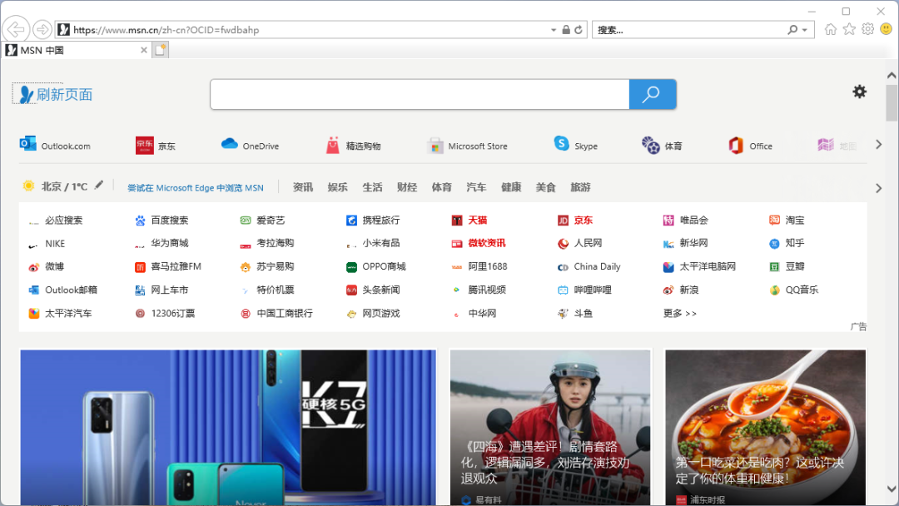The width and height of the screenshot is (899, 506).
Task: Click the Home icon in the browser toolbar
Action: click(x=830, y=28)
